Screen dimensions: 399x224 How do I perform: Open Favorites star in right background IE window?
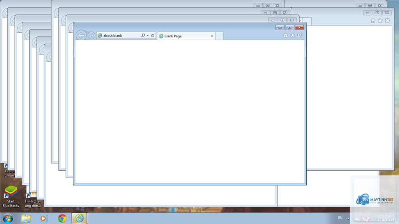[x=380, y=21]
